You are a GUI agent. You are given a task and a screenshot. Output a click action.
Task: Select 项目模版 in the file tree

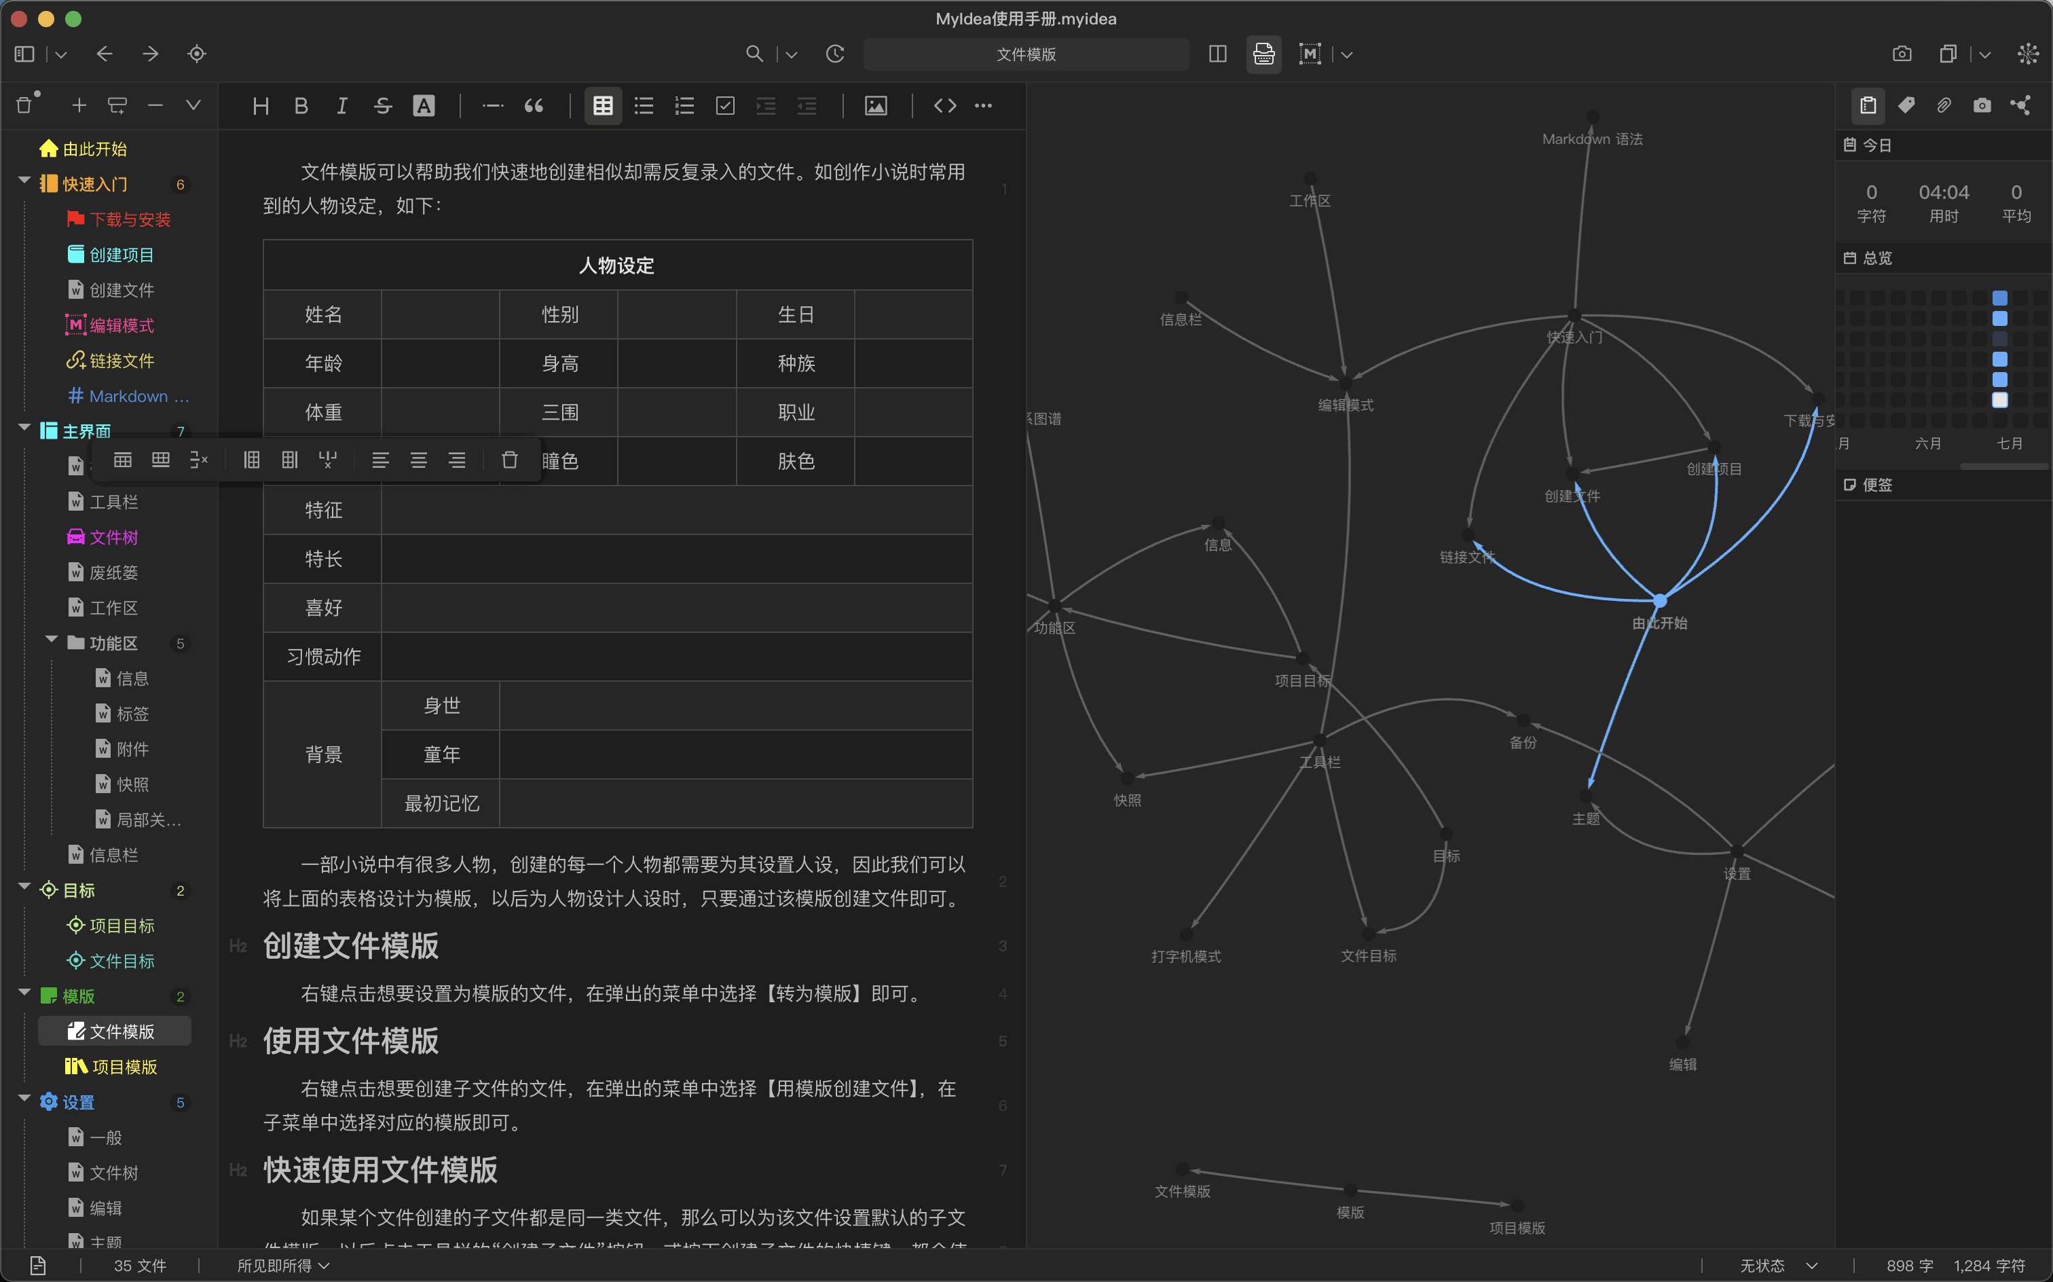pyautogui.click(x=124, y=1067)
